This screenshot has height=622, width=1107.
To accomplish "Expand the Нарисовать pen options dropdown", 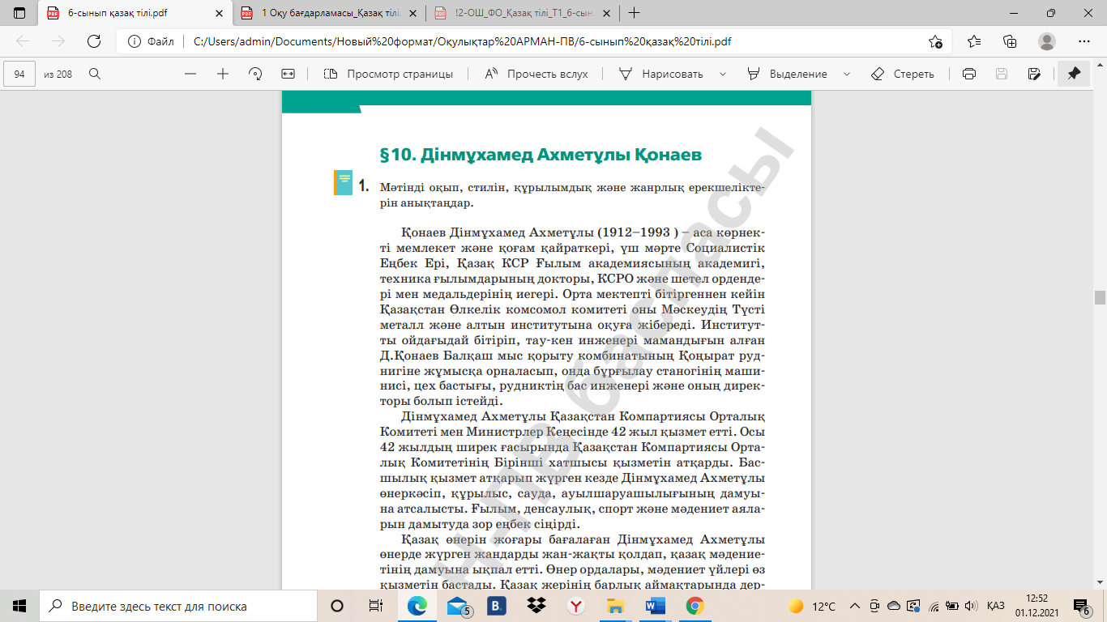I will (x=722, y=74).
